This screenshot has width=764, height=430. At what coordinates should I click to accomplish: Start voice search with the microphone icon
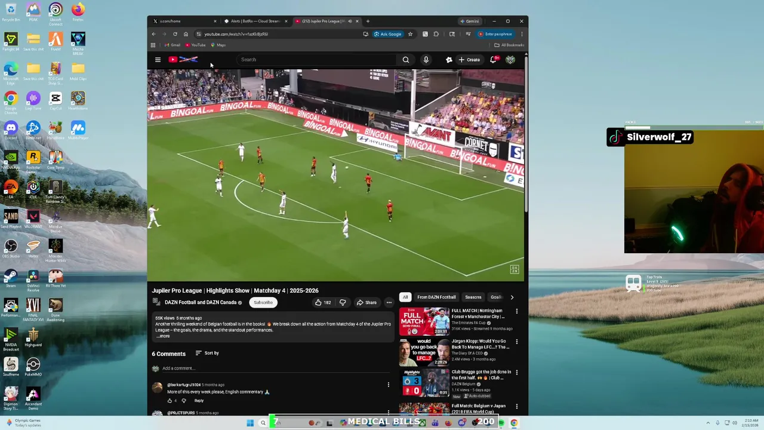pyautogui.click(x=426, y=60)
